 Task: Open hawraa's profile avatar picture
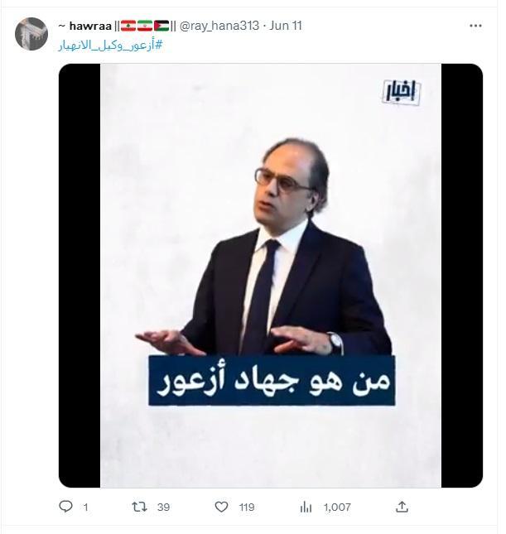point(31,34)
